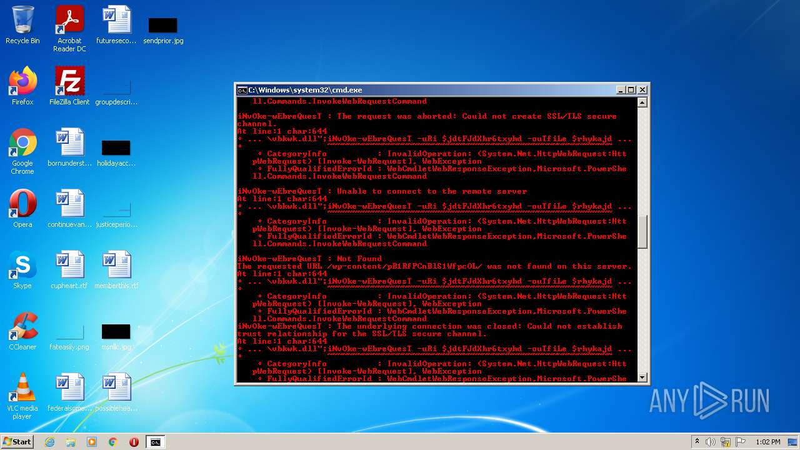Open media player taskbar icon

tap(92, 442)
